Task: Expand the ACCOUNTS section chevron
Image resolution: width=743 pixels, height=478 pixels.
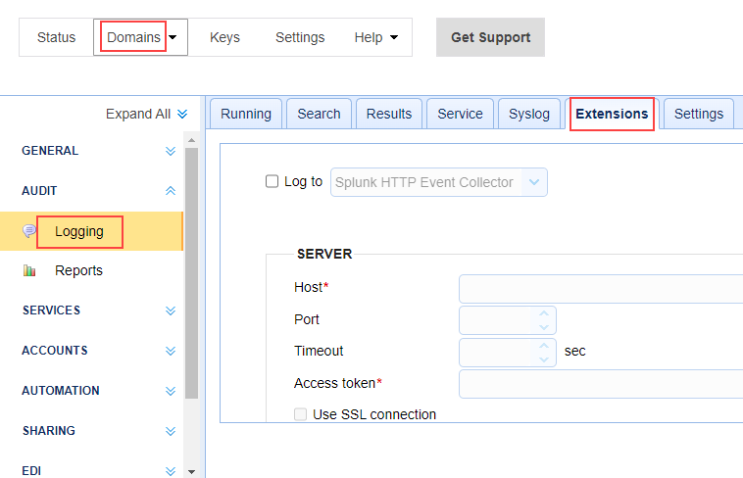Action: point(171,352)
